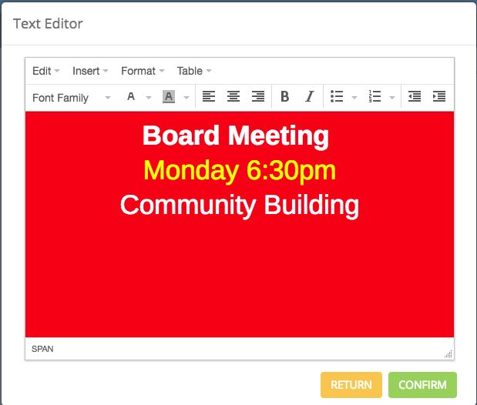Open the Edit menu
The width and height of the screenshot is (477, 405).
[45, 71]
